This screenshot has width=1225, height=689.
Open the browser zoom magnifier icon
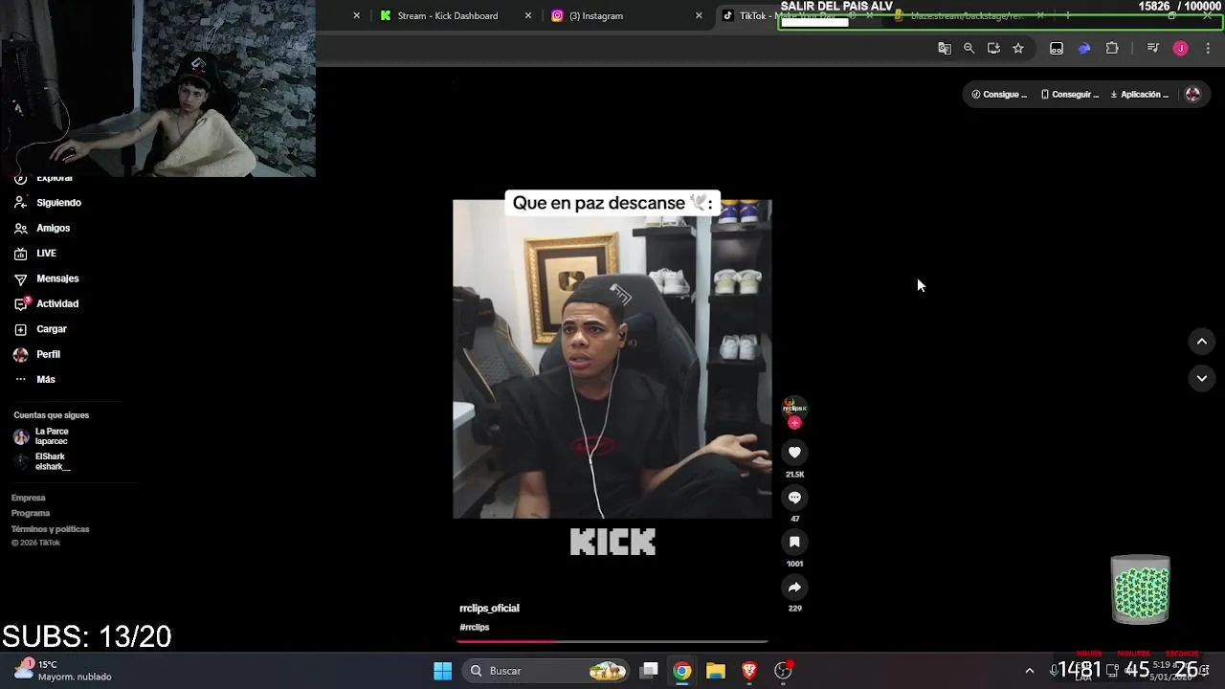point(969,48)
